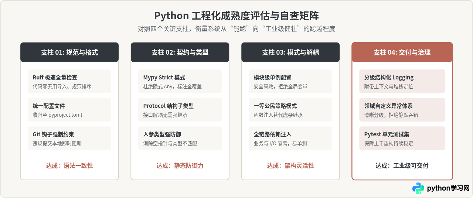473x198 pixels.
Task: Click the text '违规提交本地即时阻断'
Action: pos(57,143)
